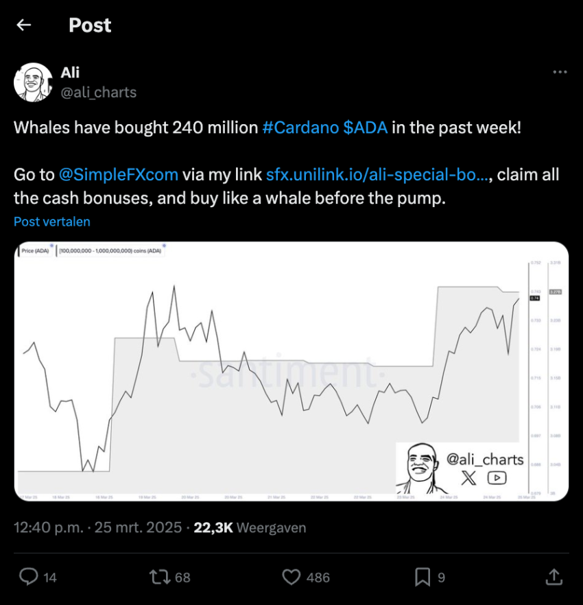
Task: Click the play icon next to the X logo
Action: [496, 478]
